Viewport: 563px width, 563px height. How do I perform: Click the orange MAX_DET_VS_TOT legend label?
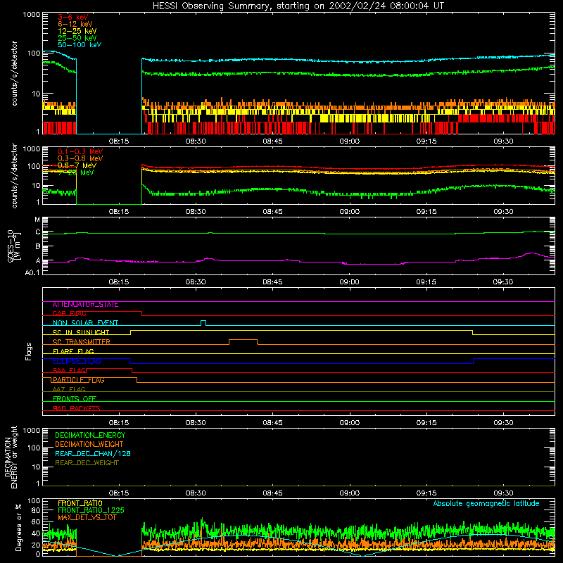pyautogui.click(x=87, y=517)
